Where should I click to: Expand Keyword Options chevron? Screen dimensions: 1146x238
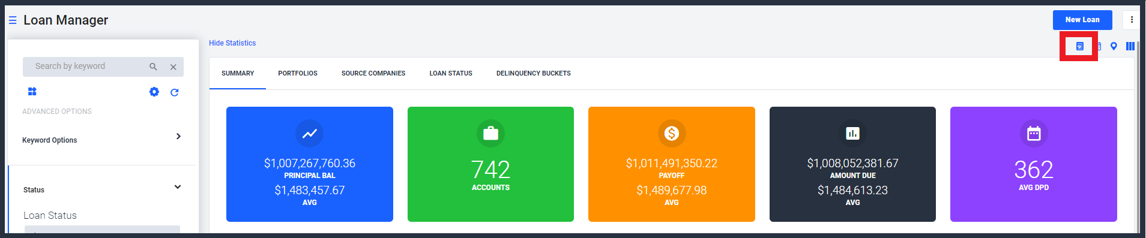(x=178, y=136)
